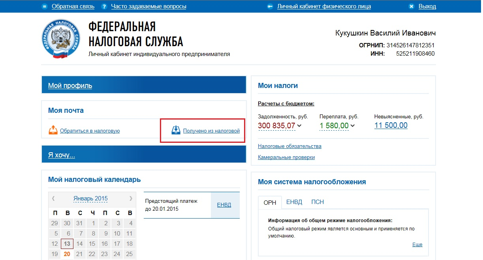Select the ОРН tab
The width and height of the screenshot is (483, 260).
(270, 202)
